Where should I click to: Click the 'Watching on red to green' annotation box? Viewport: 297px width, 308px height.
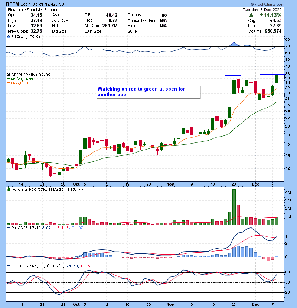(148, 92)
